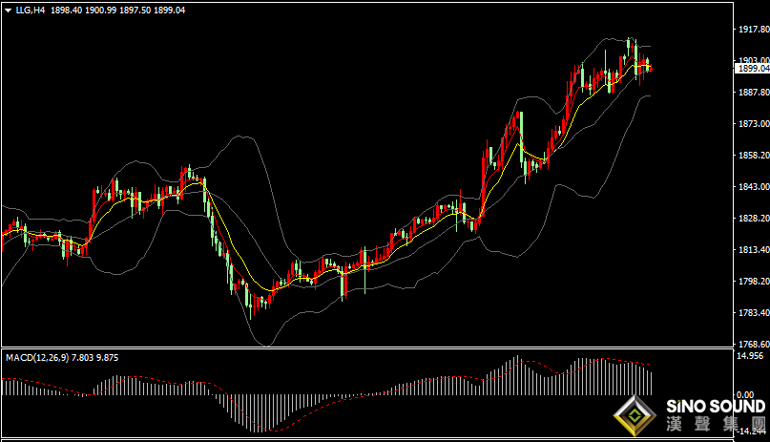770x442 pixels.
Task: Click the 1813.40 price scale label
Action: (754, 250)
